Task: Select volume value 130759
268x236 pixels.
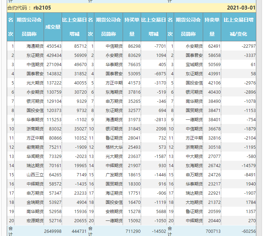Action: (x=54, y=92)
